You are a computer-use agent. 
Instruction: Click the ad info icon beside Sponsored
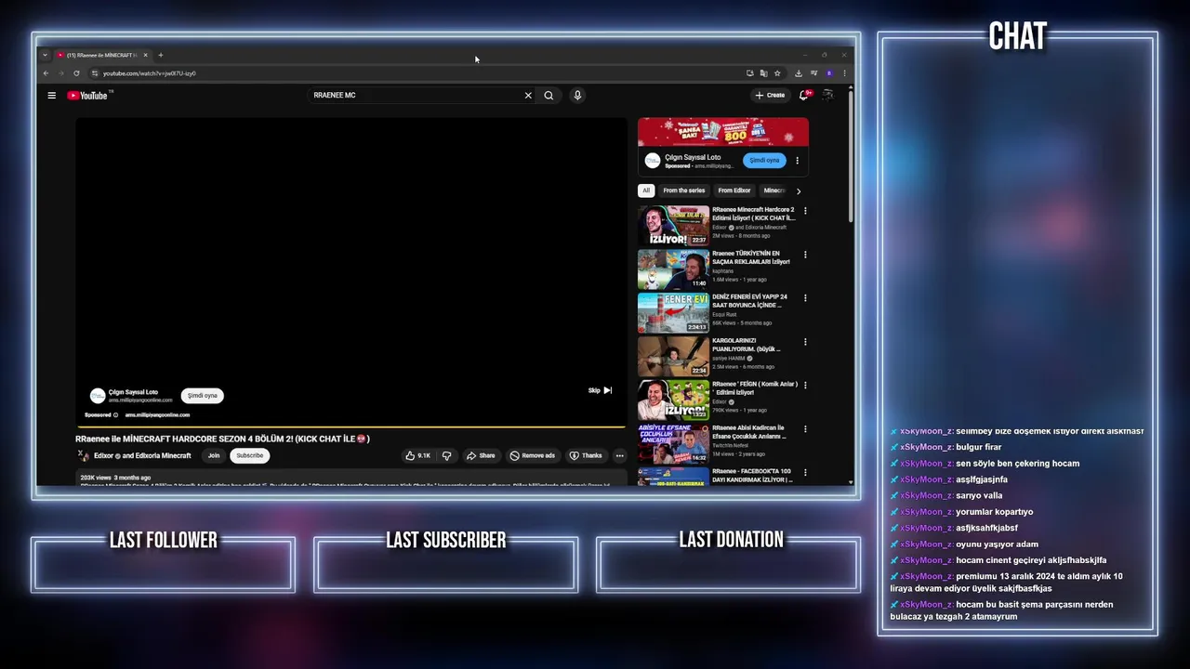(115, 415)
